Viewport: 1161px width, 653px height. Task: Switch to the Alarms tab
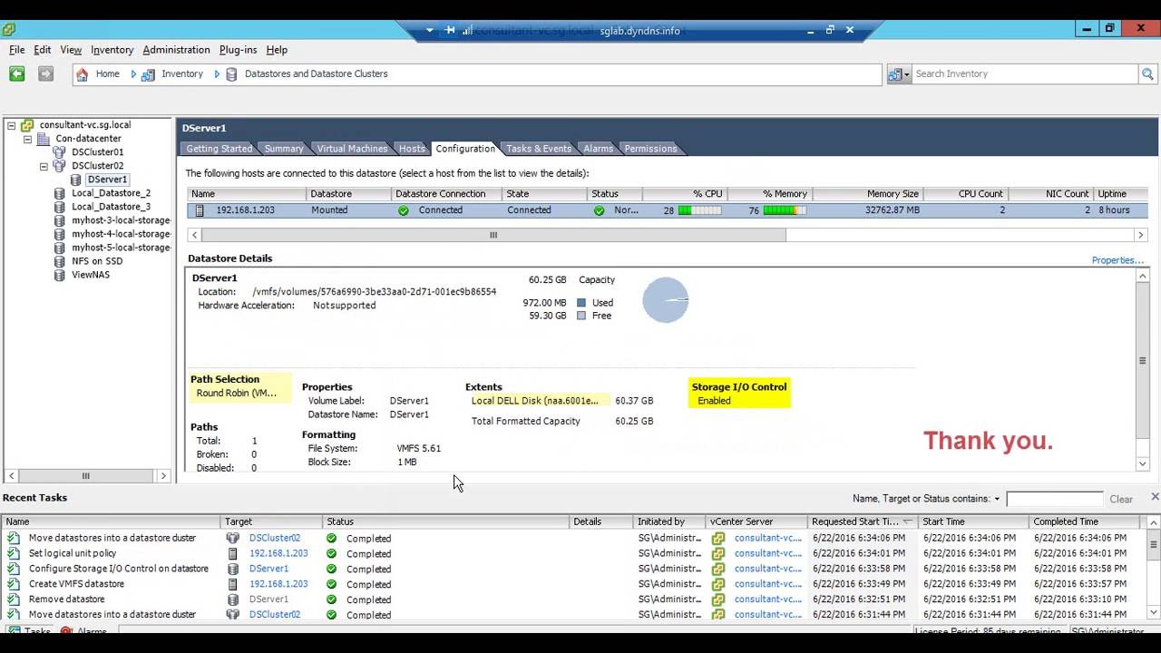coord(599,149)
